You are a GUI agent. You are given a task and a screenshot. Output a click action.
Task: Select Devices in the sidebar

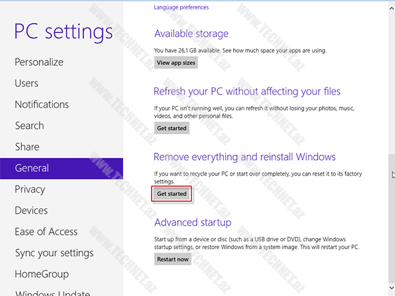pos(31,210)
